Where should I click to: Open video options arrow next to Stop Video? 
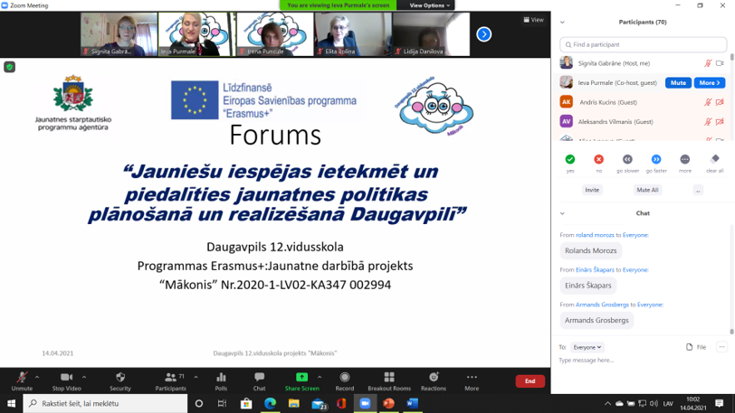point(84,377)
